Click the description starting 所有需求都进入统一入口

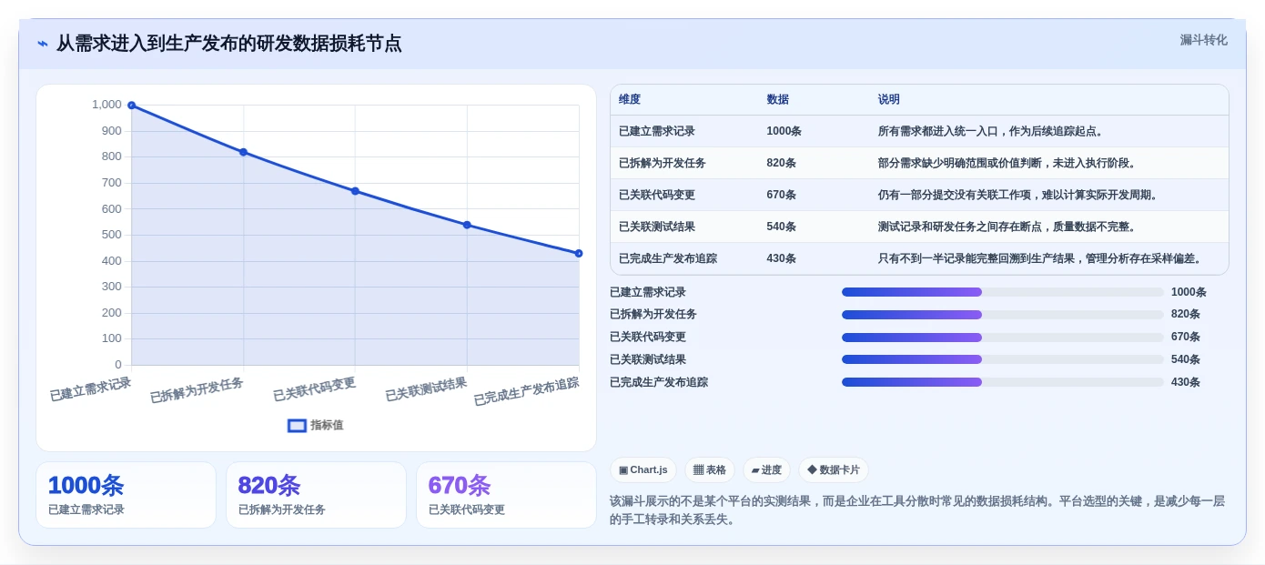pos(993,131)
